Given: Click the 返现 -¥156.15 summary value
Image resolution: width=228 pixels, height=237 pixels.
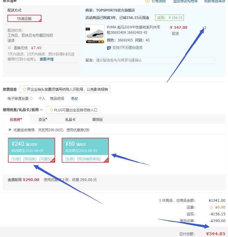Looking at the screenshot, I should 217,214.
